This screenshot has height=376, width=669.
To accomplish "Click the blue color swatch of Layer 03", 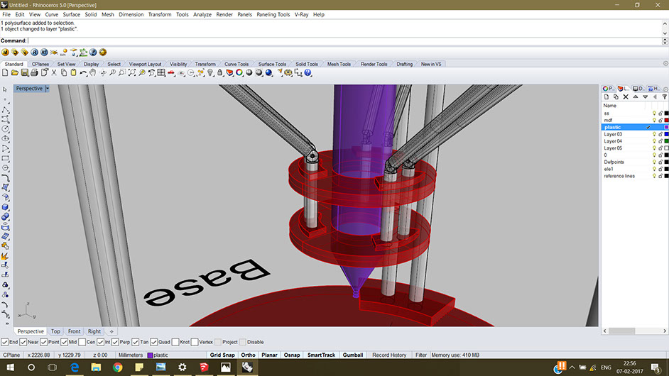I will [x=666, y=134].
